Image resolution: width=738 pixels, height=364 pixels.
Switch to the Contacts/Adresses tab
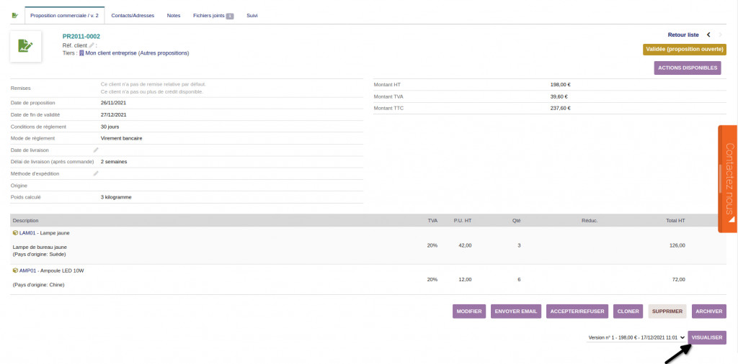coord(133,15)
